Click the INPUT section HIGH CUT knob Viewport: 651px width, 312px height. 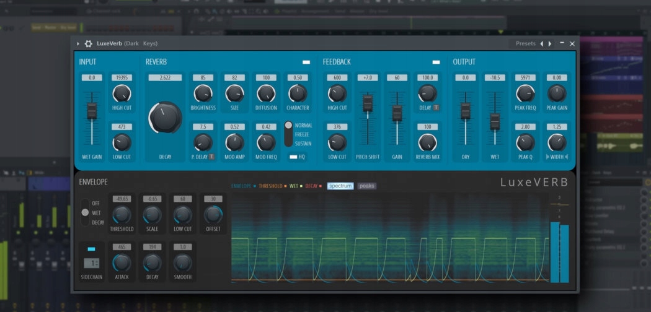point(122,93)
